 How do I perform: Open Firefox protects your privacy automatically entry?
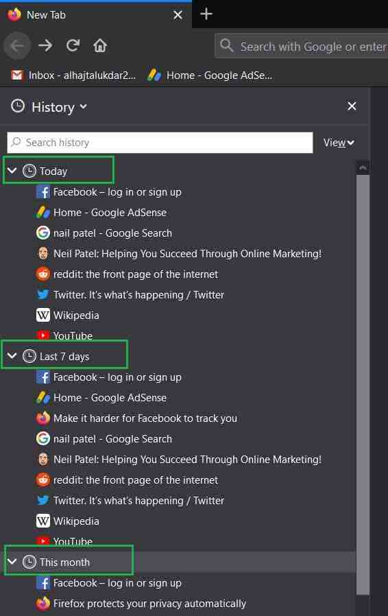click(141, 604)
